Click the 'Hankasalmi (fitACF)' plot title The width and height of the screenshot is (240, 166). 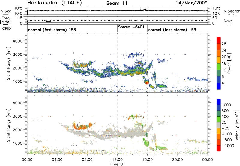pos(55,3)
